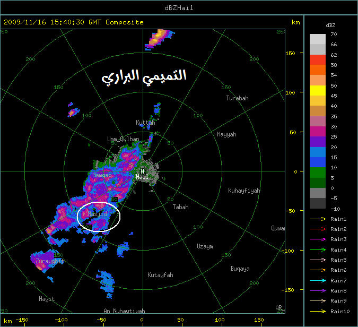
Task: Click the magenta 25-30 dBZ legend swatch
Action: pyautogui.click(x=318, y=132)
